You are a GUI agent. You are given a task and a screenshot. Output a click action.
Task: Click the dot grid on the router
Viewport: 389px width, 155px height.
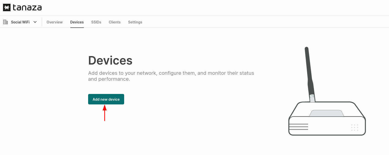355,127
